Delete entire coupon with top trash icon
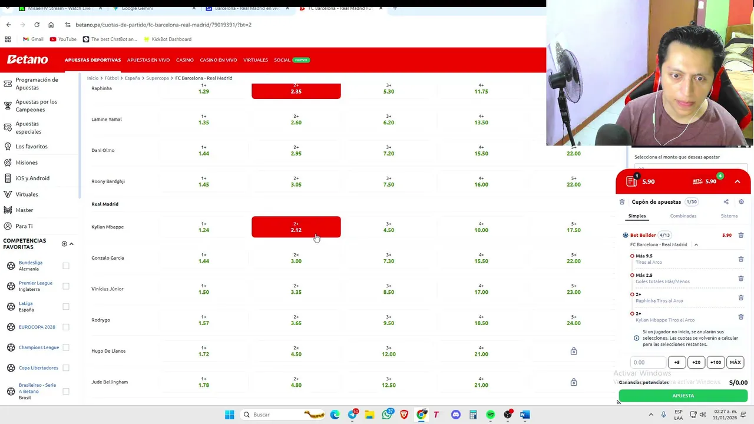Image resolution: width=754 pixels, height=424 pixels. [x=622, y=202]
